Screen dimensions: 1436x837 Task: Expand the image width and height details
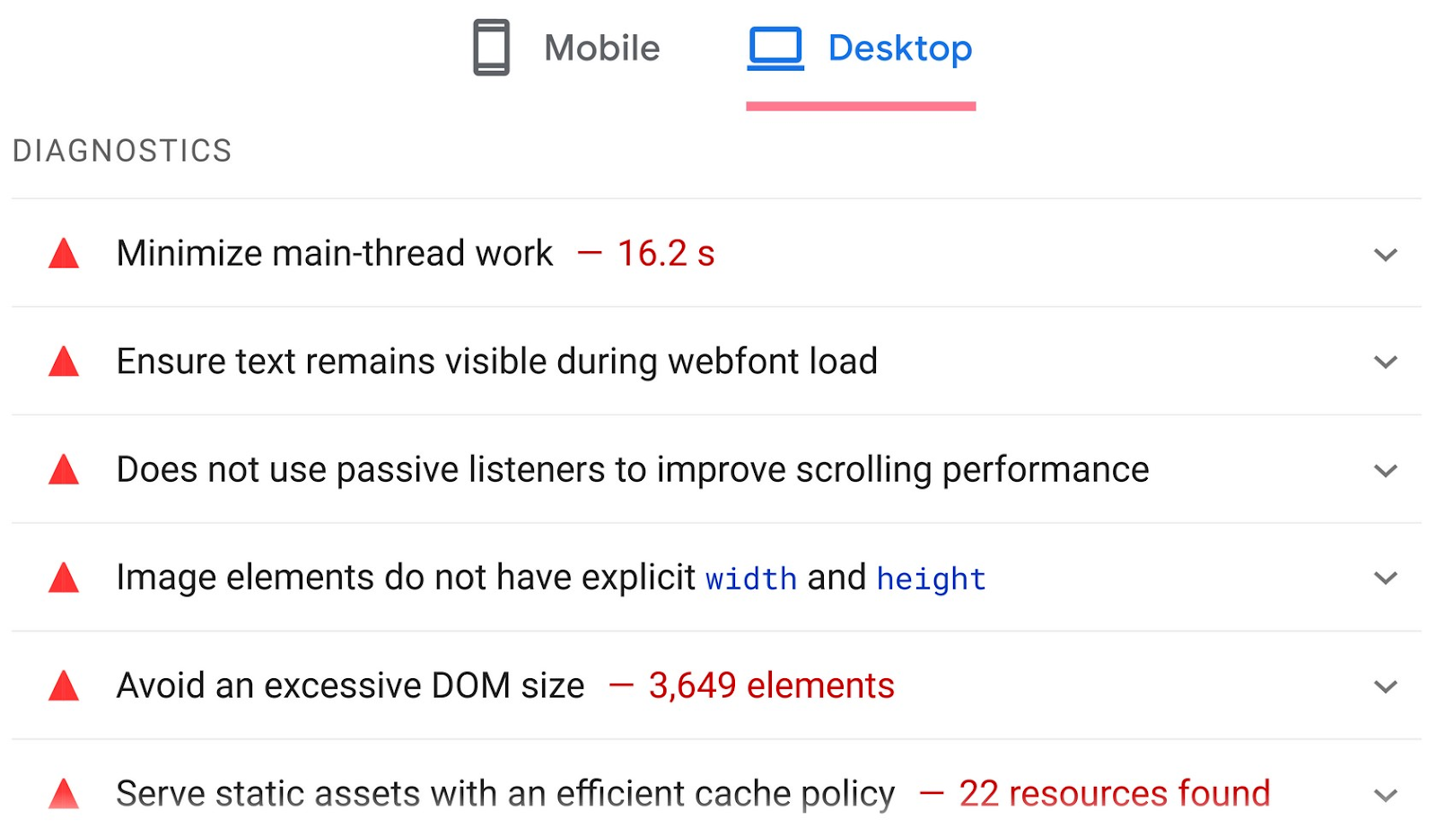pos(1384,579)
